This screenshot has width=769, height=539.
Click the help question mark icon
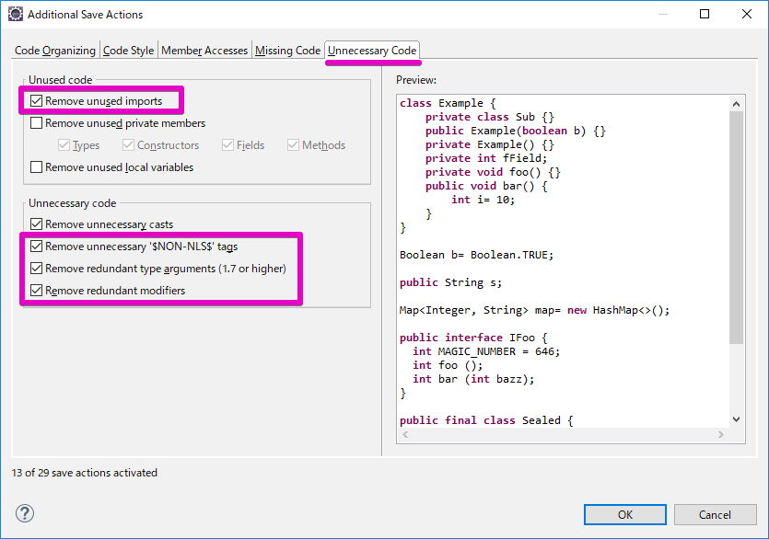point(25,513)
